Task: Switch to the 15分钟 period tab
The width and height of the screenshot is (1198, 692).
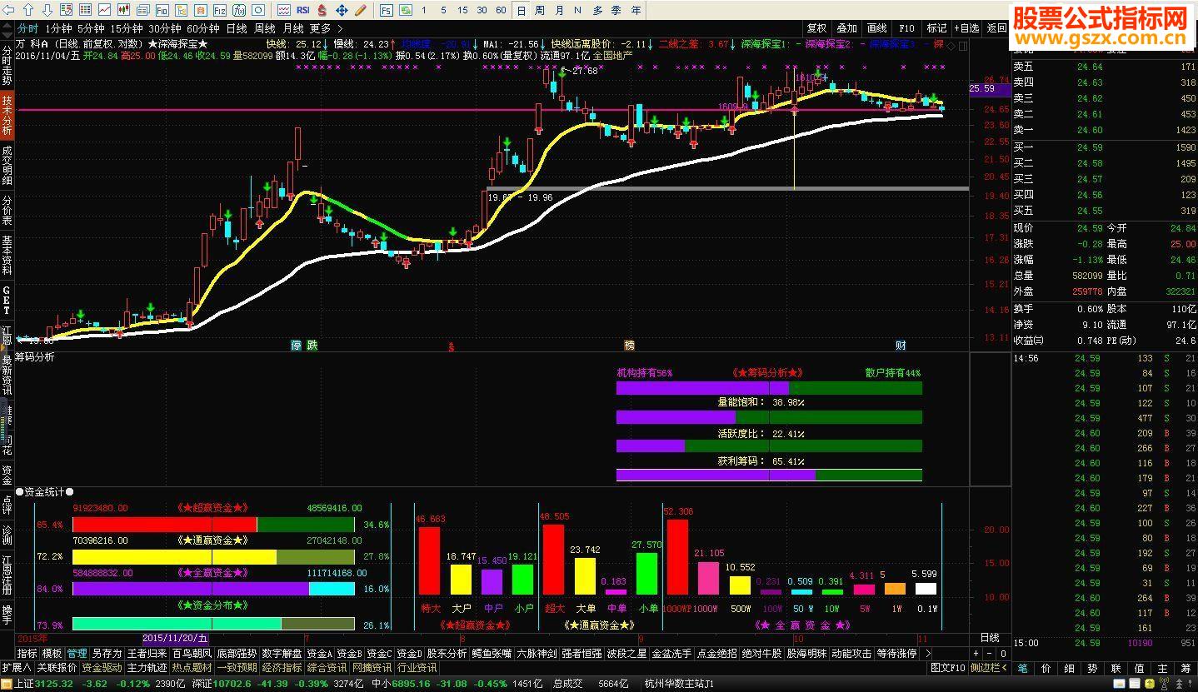Action: coord(127,28)
